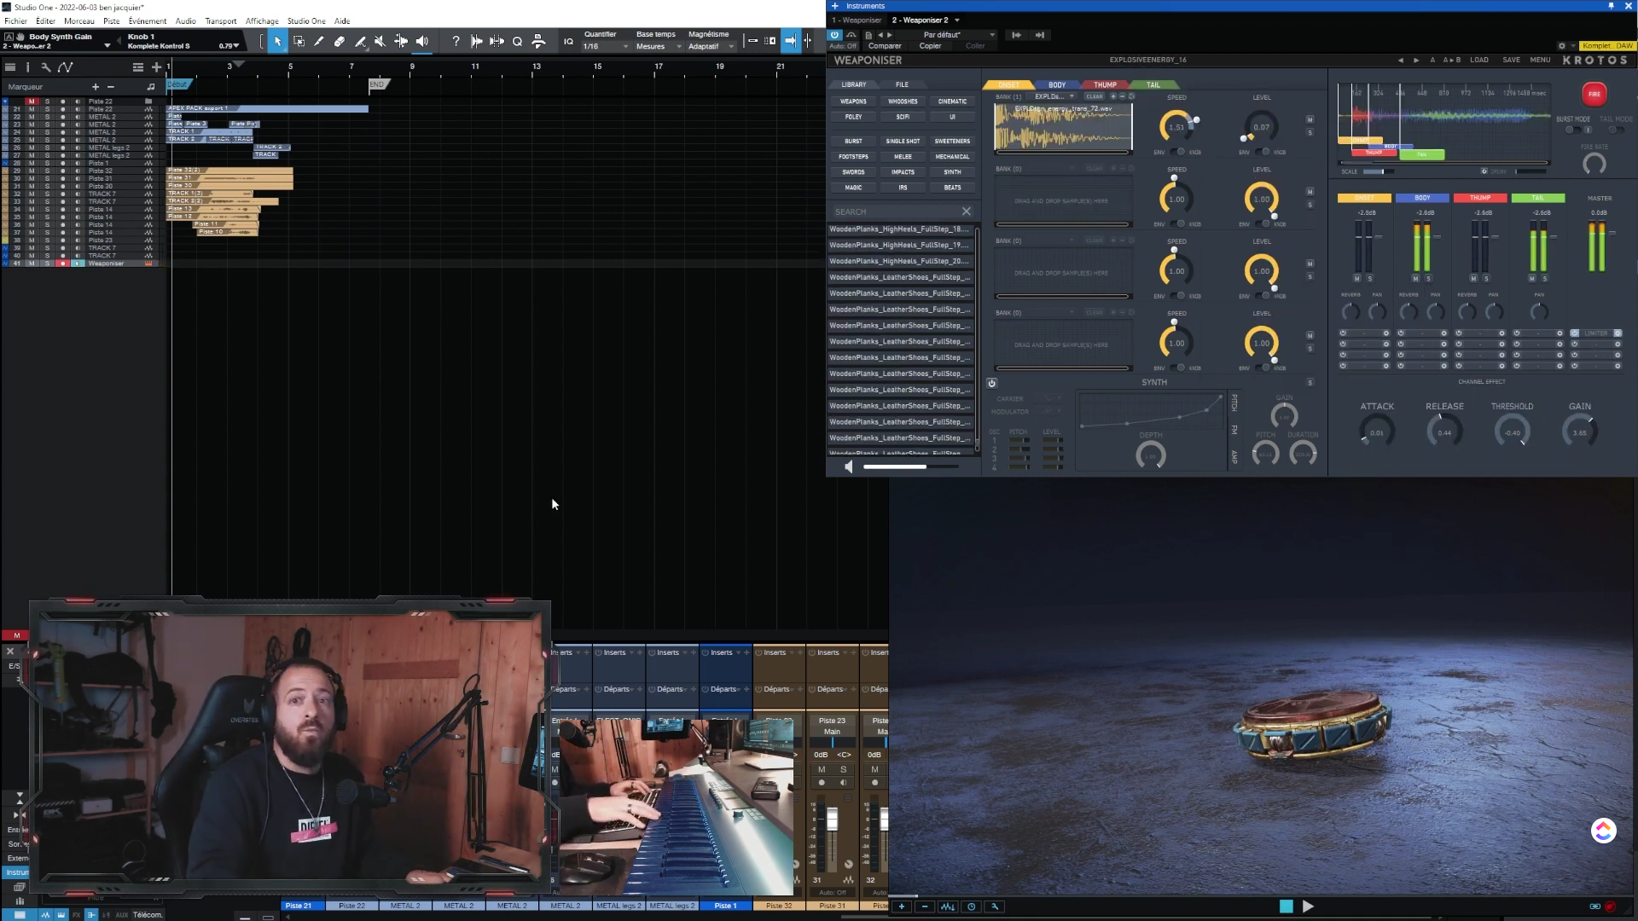Select the Listen tool speaker icon
This screenshot has width=1638, height=921.
[421, 41]
